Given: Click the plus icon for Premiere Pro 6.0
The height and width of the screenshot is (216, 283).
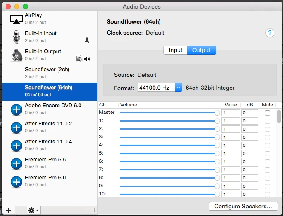Looking at the screenshot, I should (x=16, y=182).
